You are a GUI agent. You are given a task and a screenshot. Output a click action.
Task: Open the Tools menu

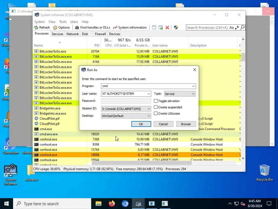coord(63,22)
